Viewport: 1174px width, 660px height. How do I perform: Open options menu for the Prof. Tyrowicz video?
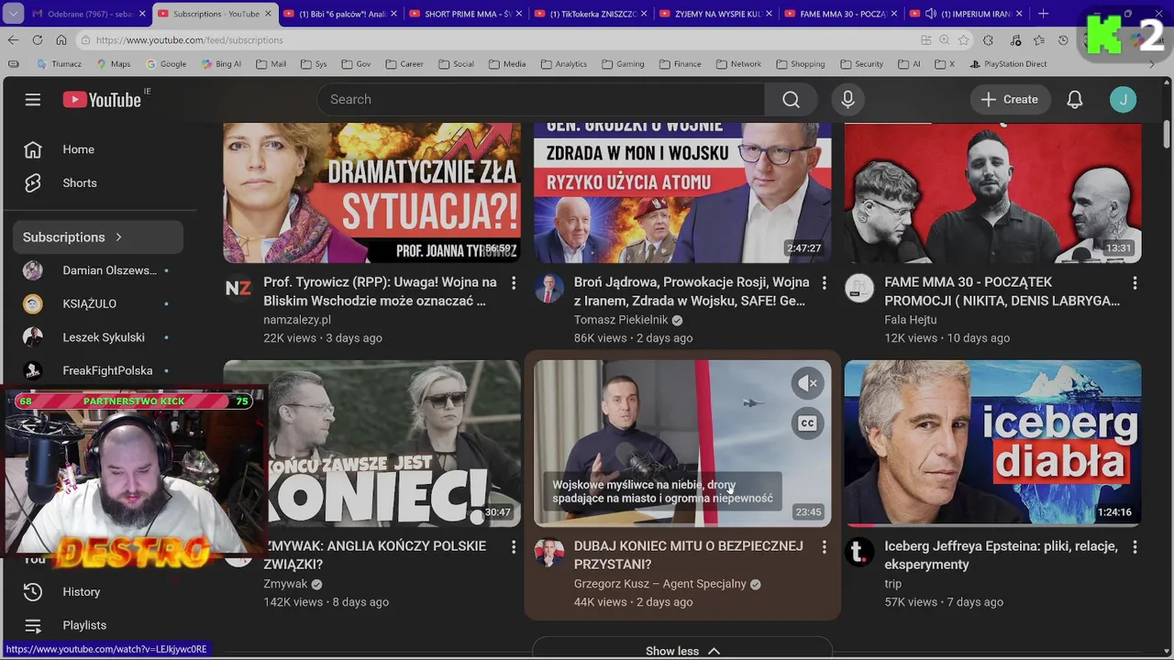514,283
